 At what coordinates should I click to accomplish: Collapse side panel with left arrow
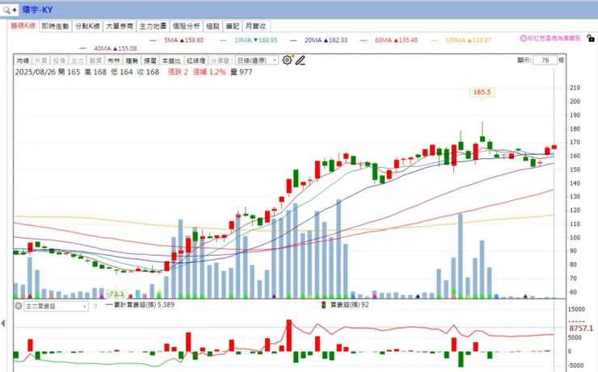coord(3,324)
